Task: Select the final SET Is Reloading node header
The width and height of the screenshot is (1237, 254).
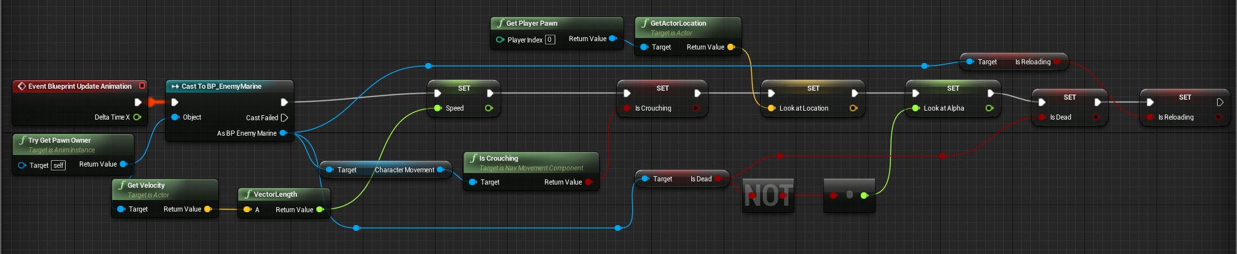Action: 1185,97
